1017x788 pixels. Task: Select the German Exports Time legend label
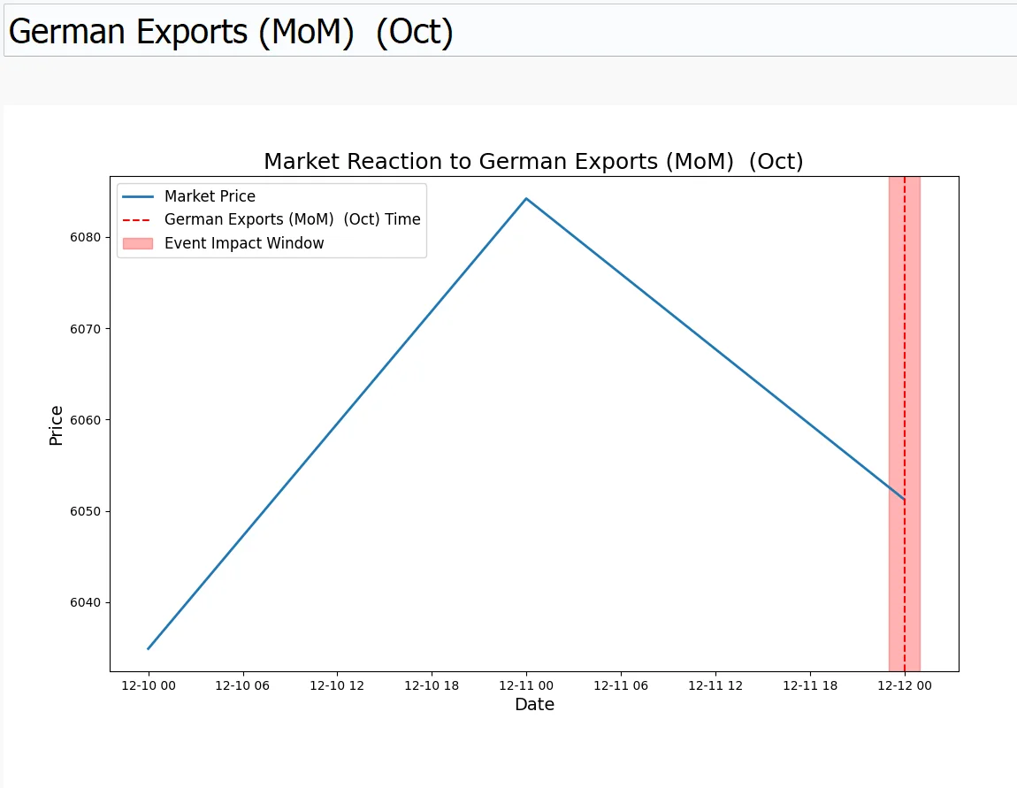point(292,219)
